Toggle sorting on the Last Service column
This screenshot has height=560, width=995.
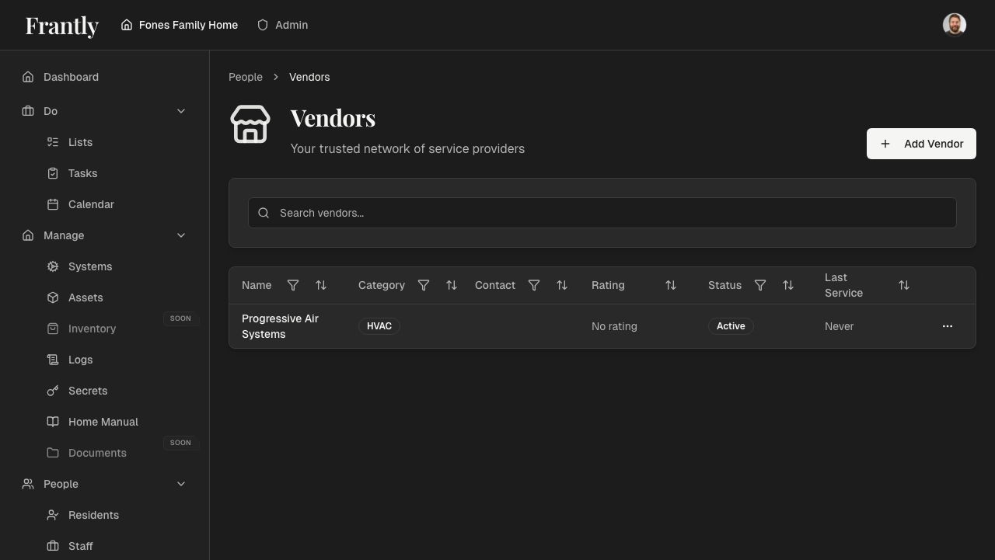(x=904, y=285)
